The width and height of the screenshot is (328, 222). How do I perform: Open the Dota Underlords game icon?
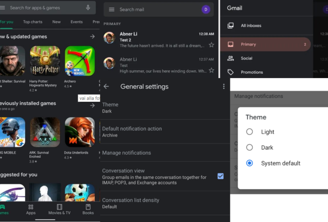[80, 132]
